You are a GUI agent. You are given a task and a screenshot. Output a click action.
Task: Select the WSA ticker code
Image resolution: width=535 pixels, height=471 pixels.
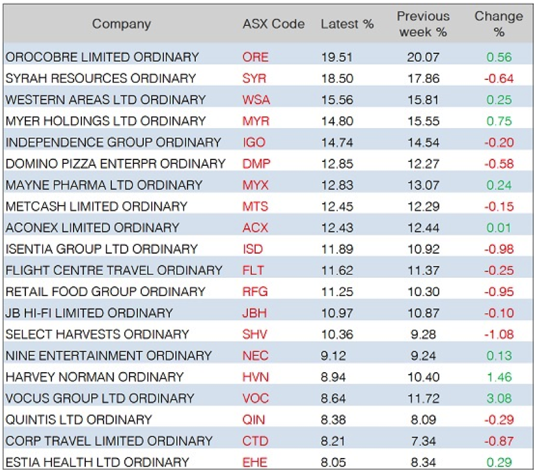click(255, 100)
